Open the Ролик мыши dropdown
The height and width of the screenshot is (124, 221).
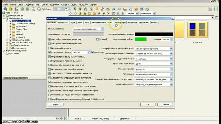coord(171,74)
